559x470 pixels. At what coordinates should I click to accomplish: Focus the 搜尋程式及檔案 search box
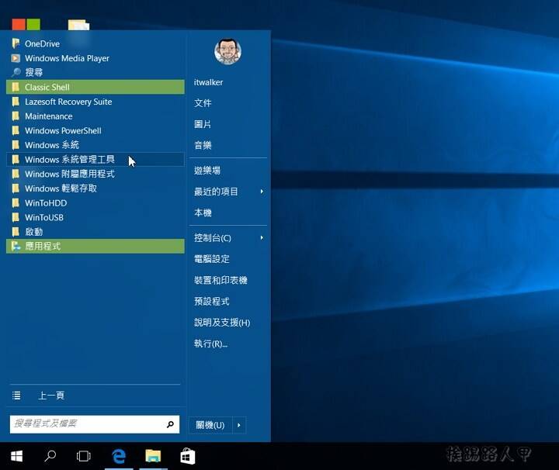[x=95, y=424]
